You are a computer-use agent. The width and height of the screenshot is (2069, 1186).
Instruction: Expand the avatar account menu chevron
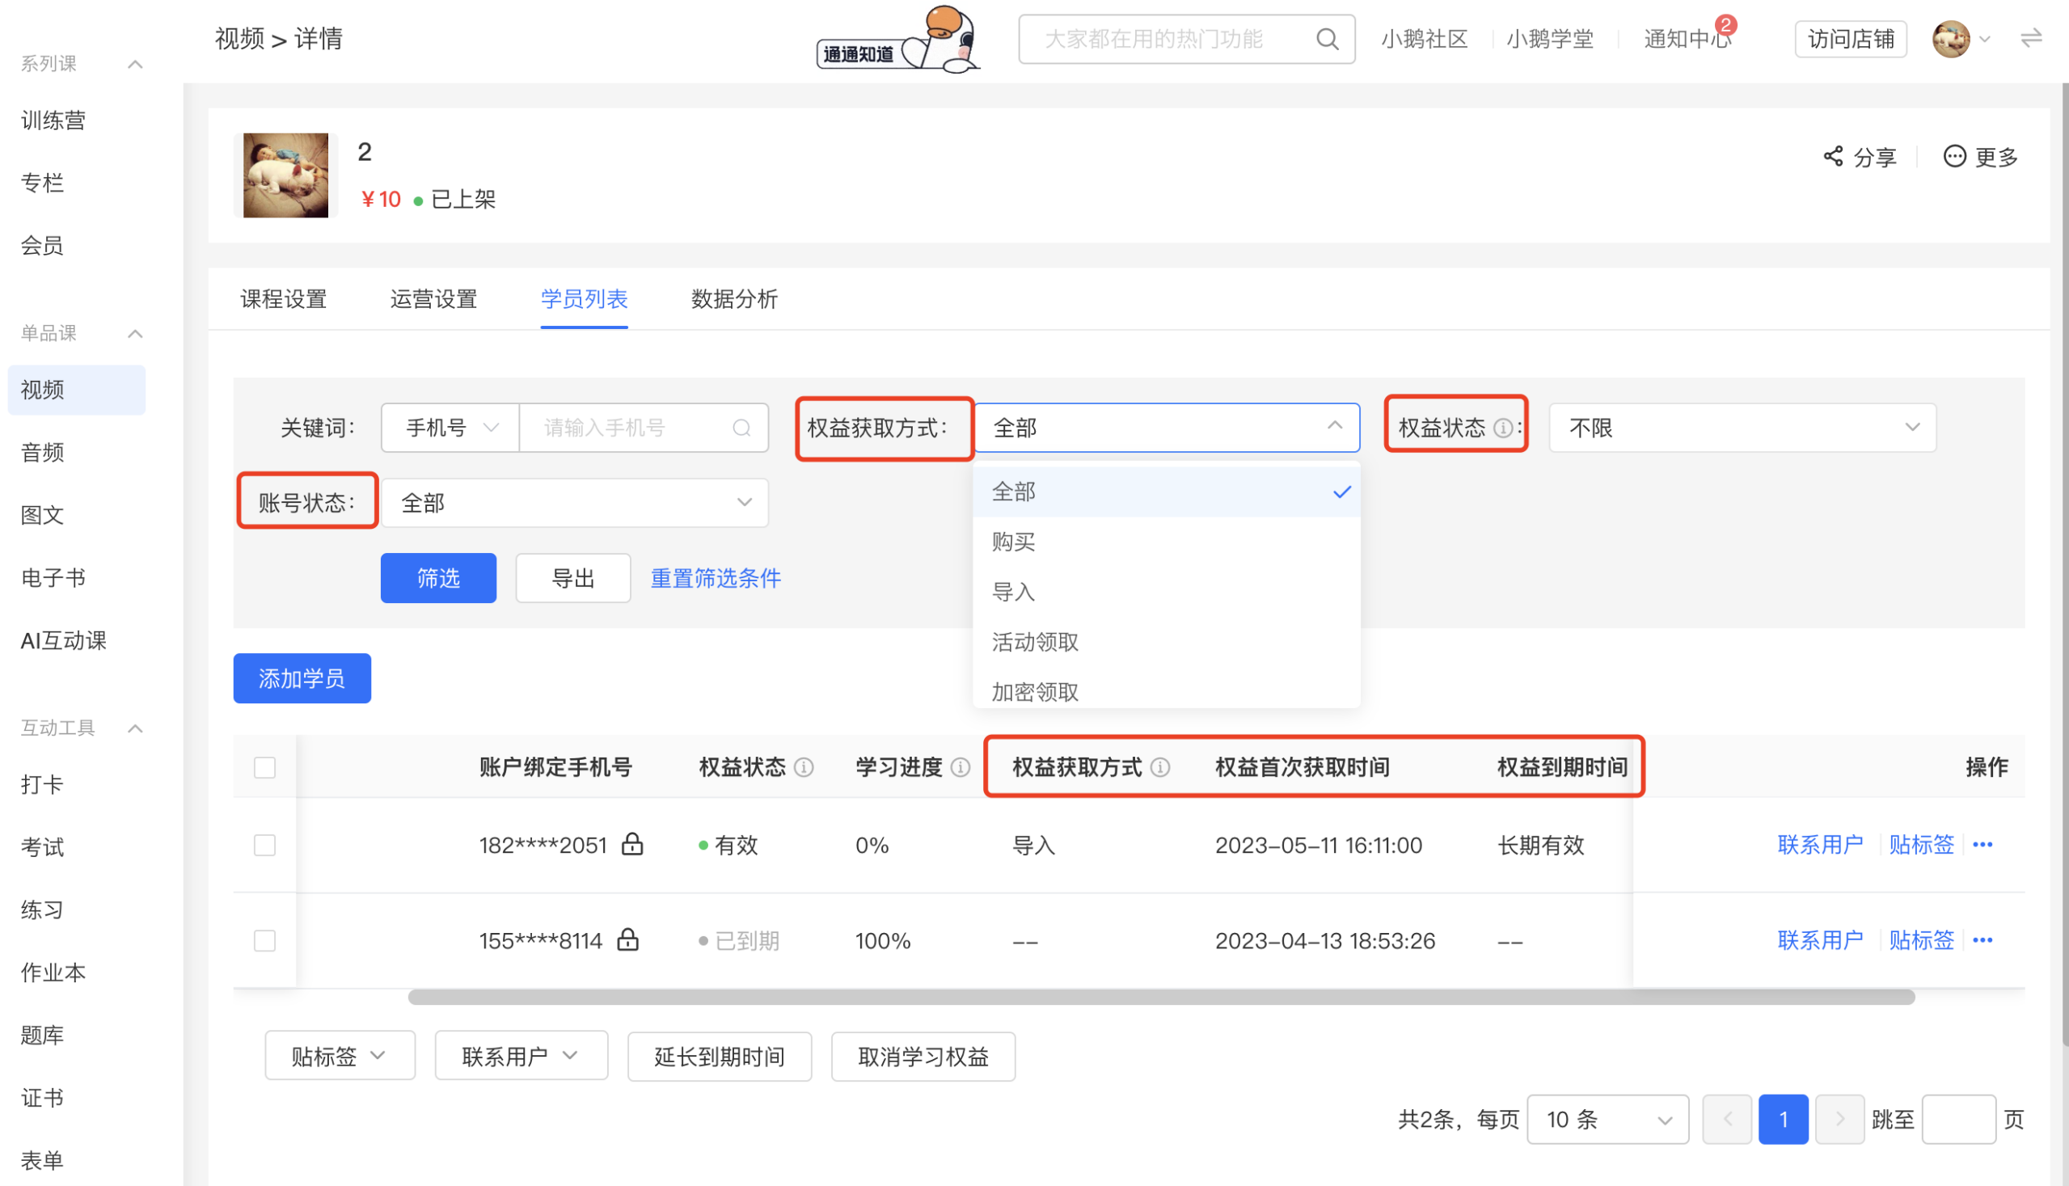(1985, 39)
